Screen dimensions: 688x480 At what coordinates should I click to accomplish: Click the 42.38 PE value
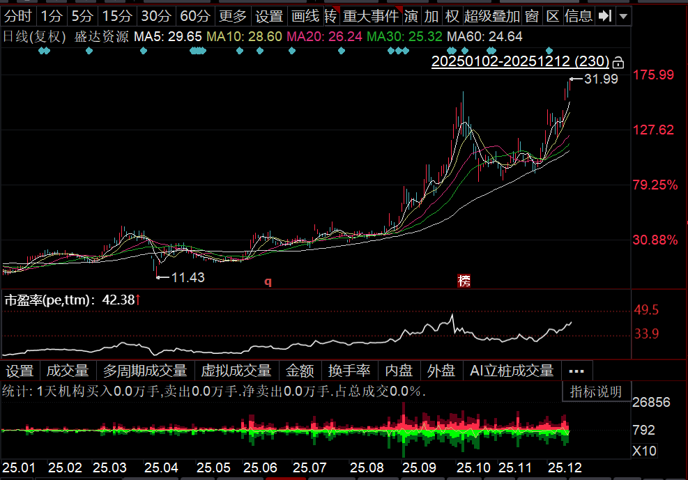coord(119,300)
